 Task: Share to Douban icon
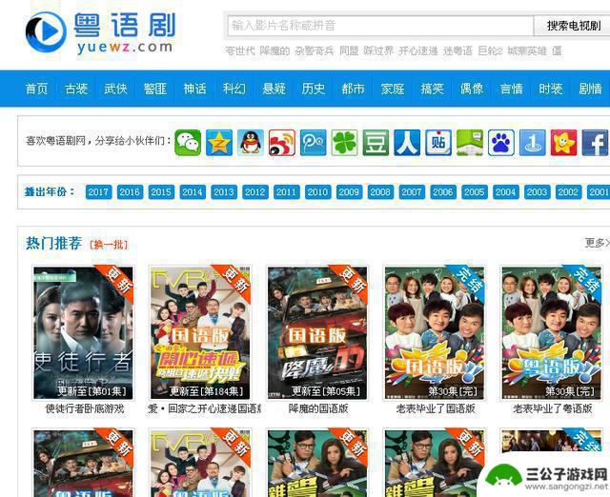click(x=376, y=143)
